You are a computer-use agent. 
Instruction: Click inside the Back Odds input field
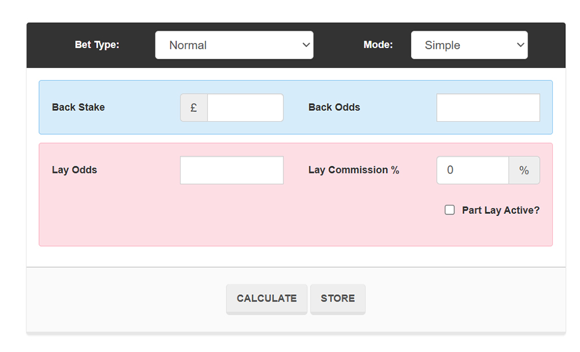(488, 108)
